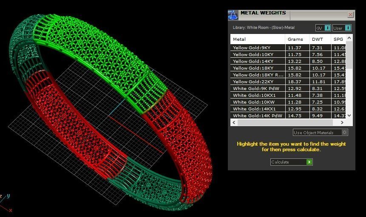Toggle the GV library switch
This screenshot has height=217, width=366.
[x=323, y=28]
